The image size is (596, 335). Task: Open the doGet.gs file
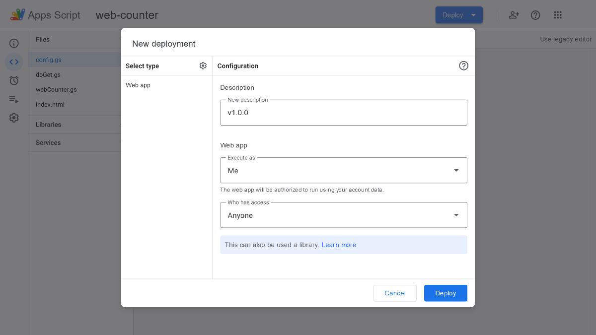(48, 75)
